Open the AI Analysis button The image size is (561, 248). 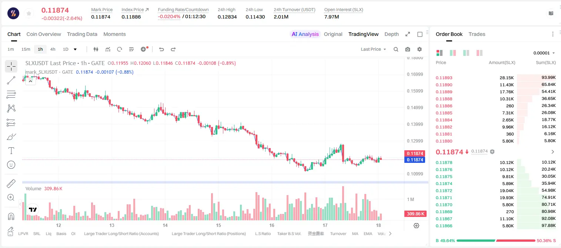(305, 34)
